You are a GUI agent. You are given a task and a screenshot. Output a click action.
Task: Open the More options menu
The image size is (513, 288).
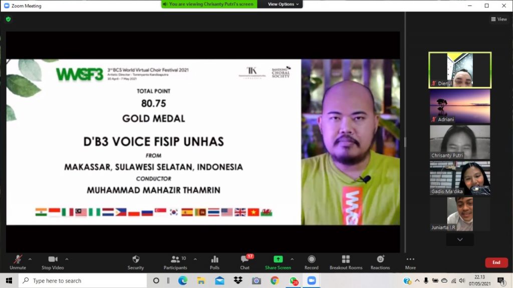coord(410,262)
